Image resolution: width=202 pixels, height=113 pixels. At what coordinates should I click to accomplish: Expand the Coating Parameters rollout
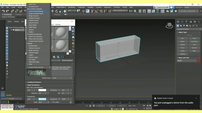pyautogui.click(x=49, y=82)
